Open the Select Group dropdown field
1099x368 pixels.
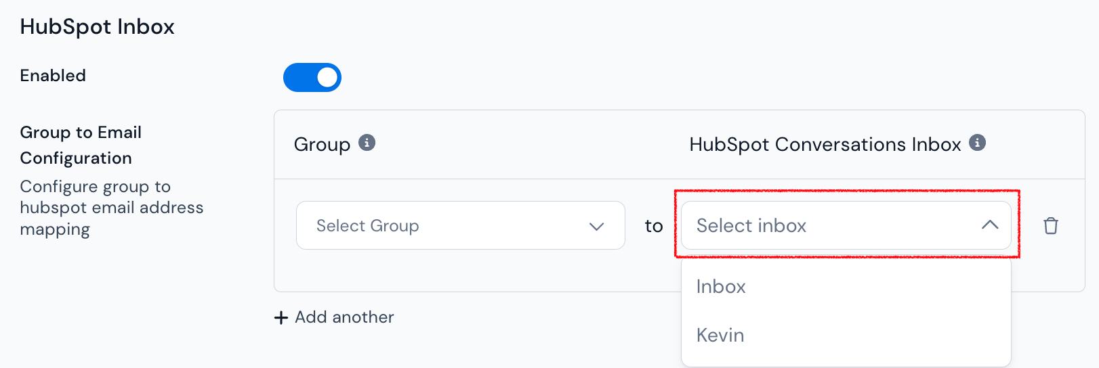pos(461,225)
